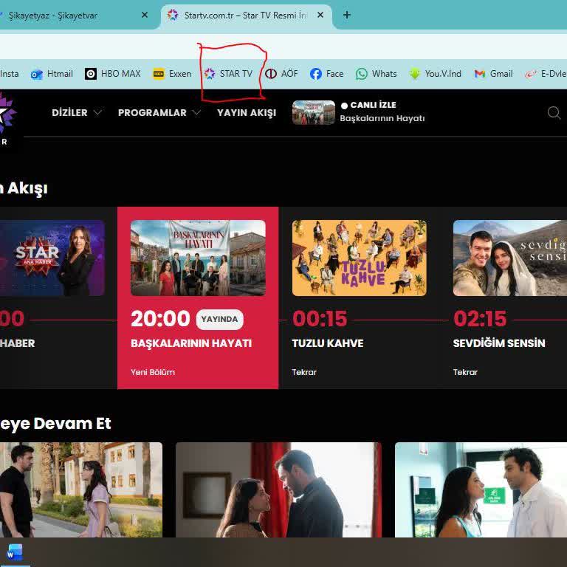567x567 pixels.
Task: Resume video with doctor in white coat
Action: click(x=481, y=489)
